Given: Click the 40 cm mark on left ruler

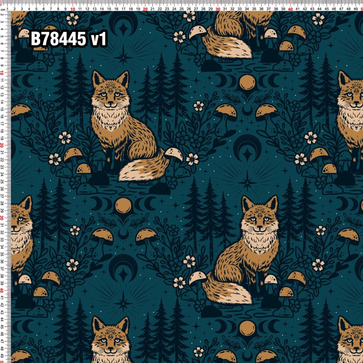Looking at the screenshot, I should click(x=2, y=290).
